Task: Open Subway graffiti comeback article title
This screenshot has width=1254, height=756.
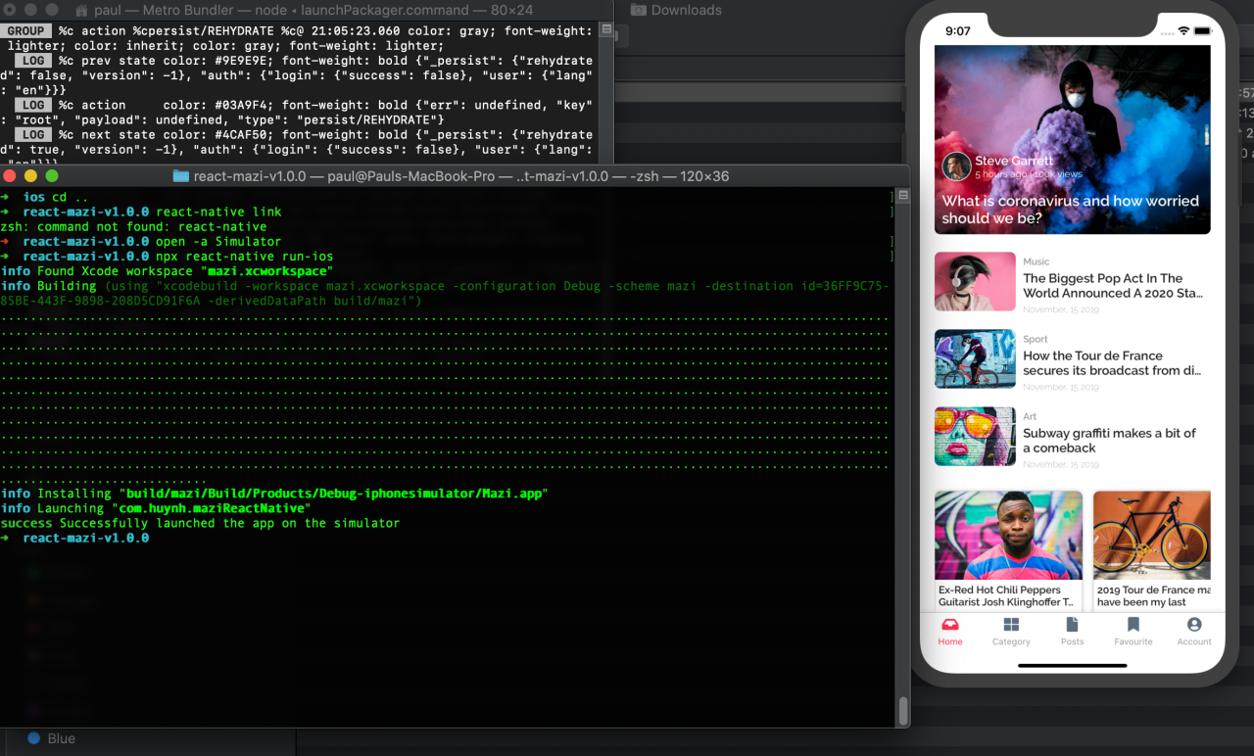Action: [1109, 441]
